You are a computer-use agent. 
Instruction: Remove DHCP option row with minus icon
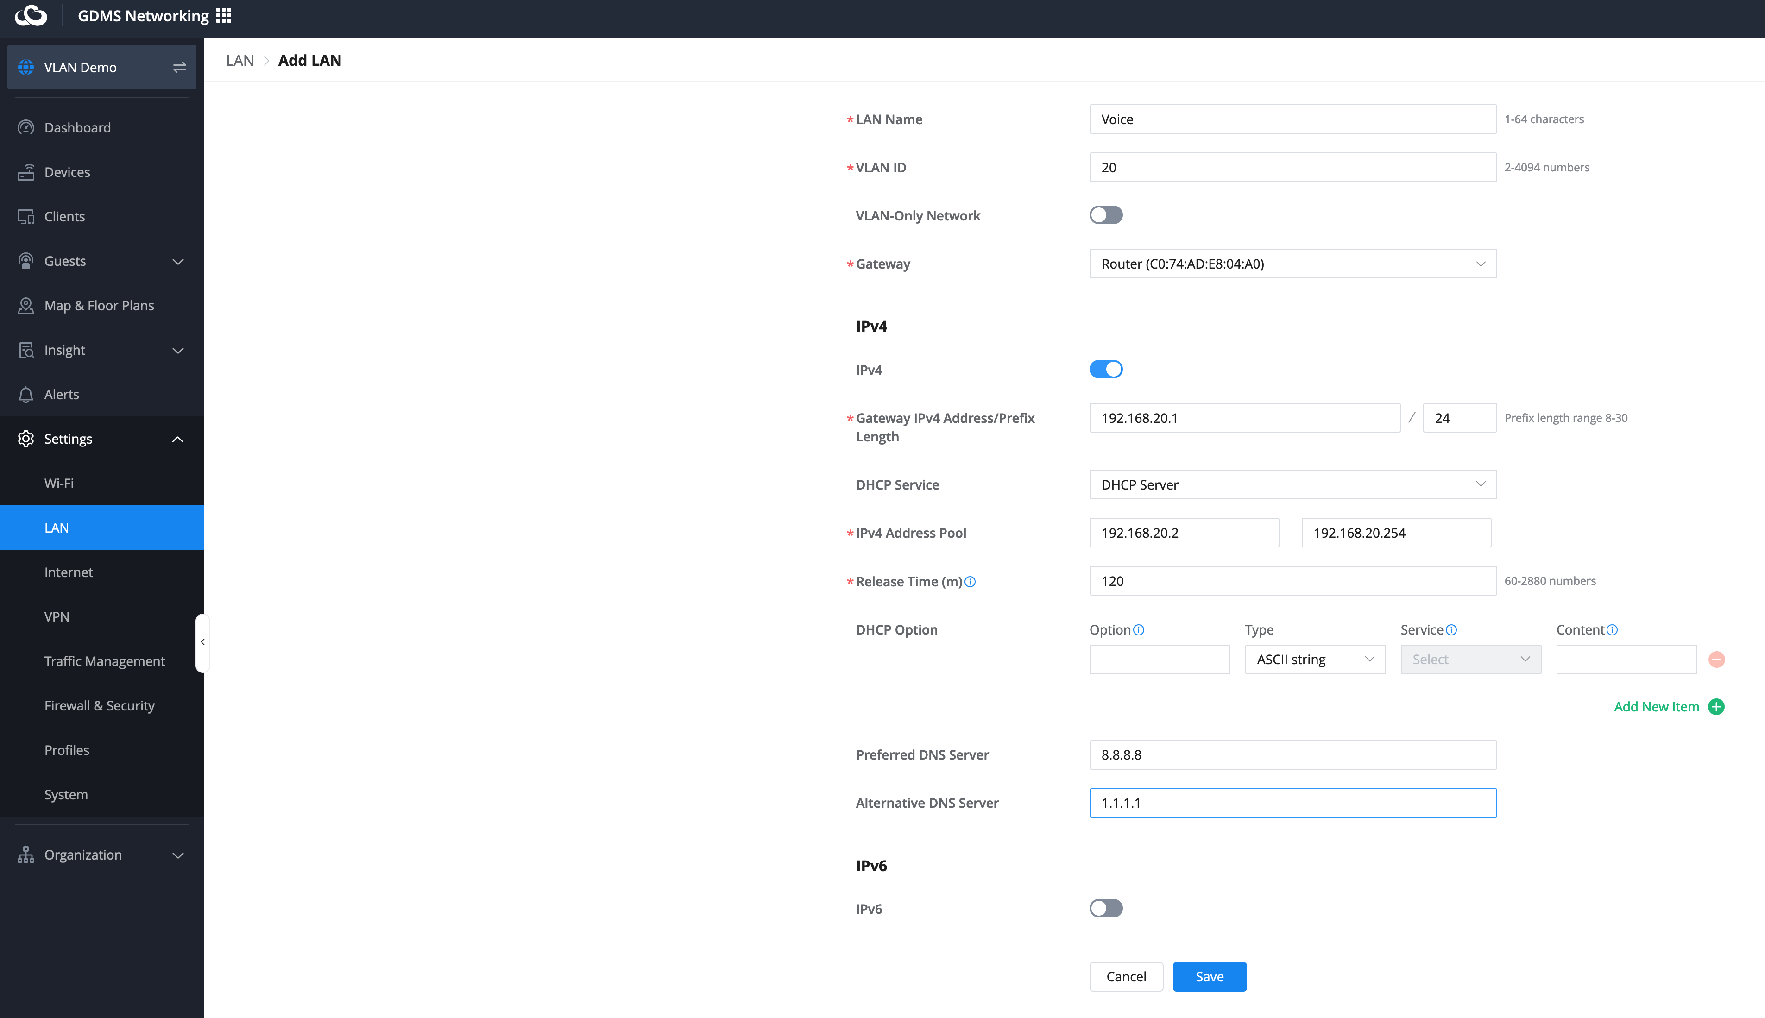pos(1716,660)
